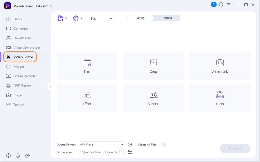This screenshot has width=260, height=162.
Task: Select Video Compressor in sidebar
Action: [x=23, y=48]
